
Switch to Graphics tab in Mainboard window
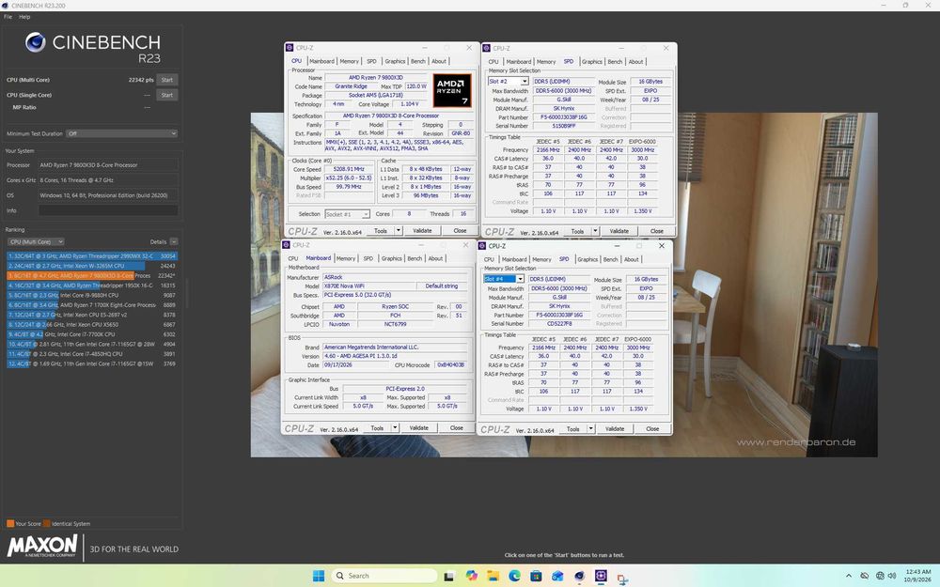point(391,259)
